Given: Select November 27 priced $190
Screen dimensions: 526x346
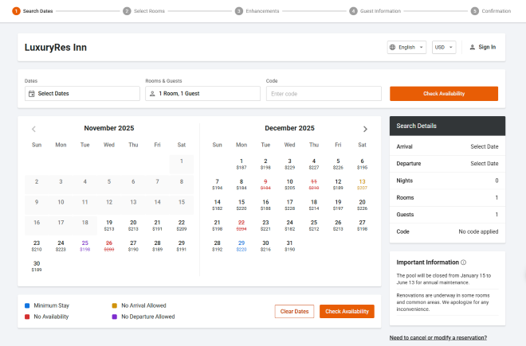Looking at the screenshot, I should pos(133,246).
